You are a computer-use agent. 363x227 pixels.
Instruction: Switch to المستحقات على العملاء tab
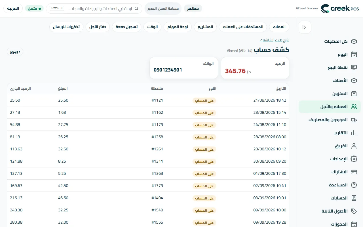tap(243, 27)
